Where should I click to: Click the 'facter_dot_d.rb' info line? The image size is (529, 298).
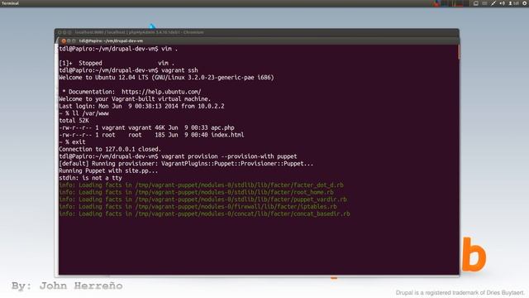pos(201,185)
